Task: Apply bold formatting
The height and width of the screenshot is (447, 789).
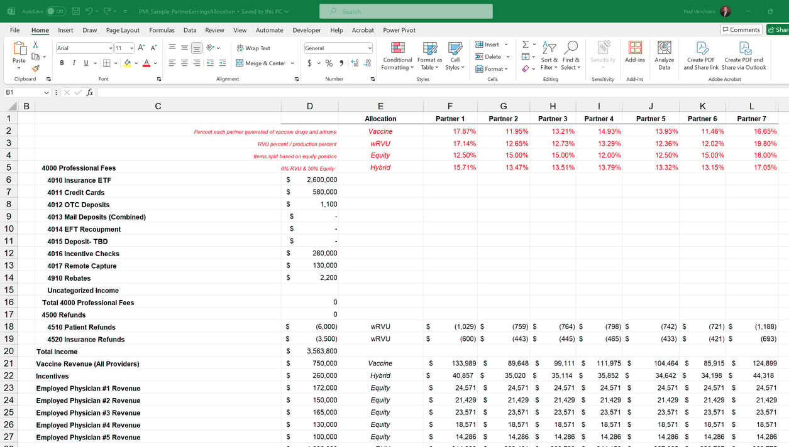Action: click(x=61, y=63)
